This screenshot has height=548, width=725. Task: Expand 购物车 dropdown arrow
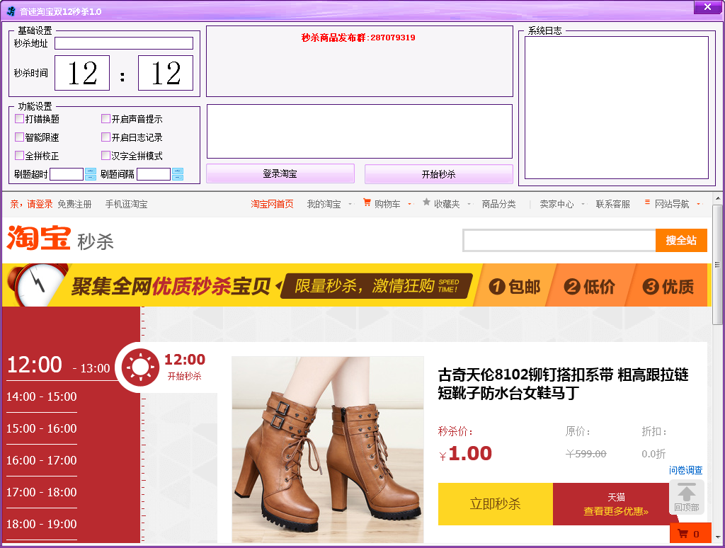409,204
